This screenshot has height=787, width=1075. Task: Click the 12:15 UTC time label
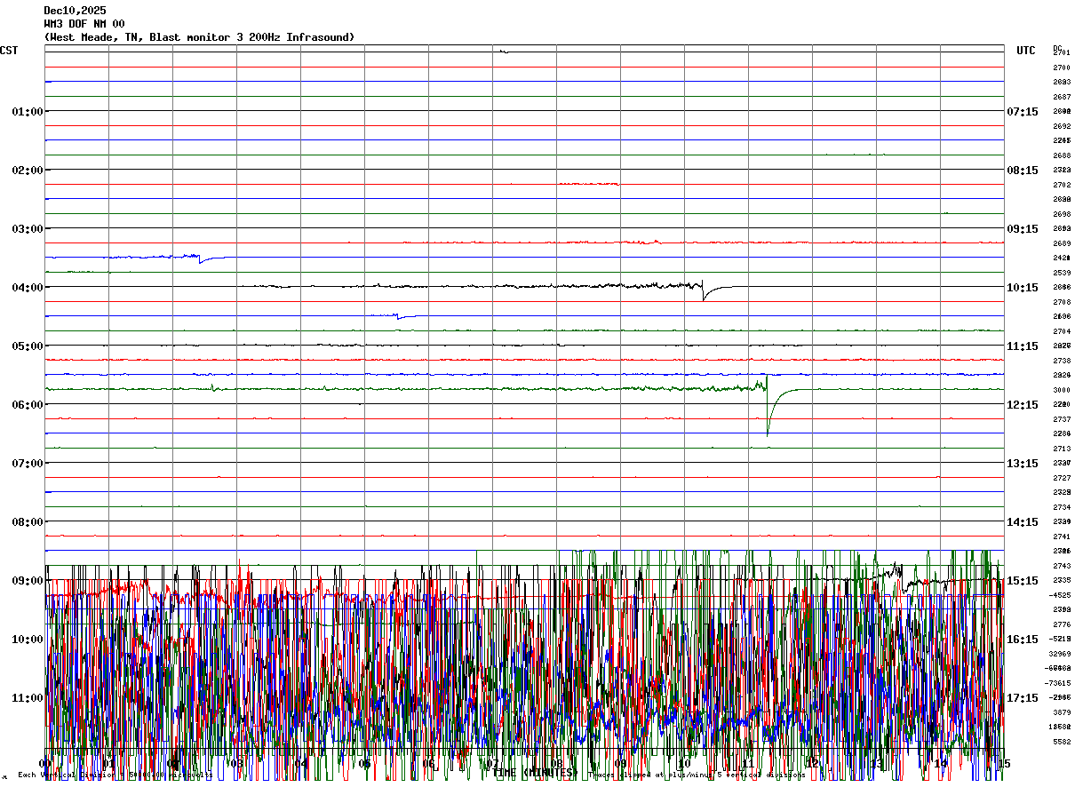pos(1022,404)
